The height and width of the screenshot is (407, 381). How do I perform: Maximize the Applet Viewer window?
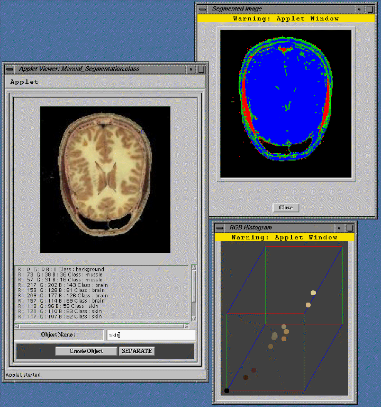point(201,69)
